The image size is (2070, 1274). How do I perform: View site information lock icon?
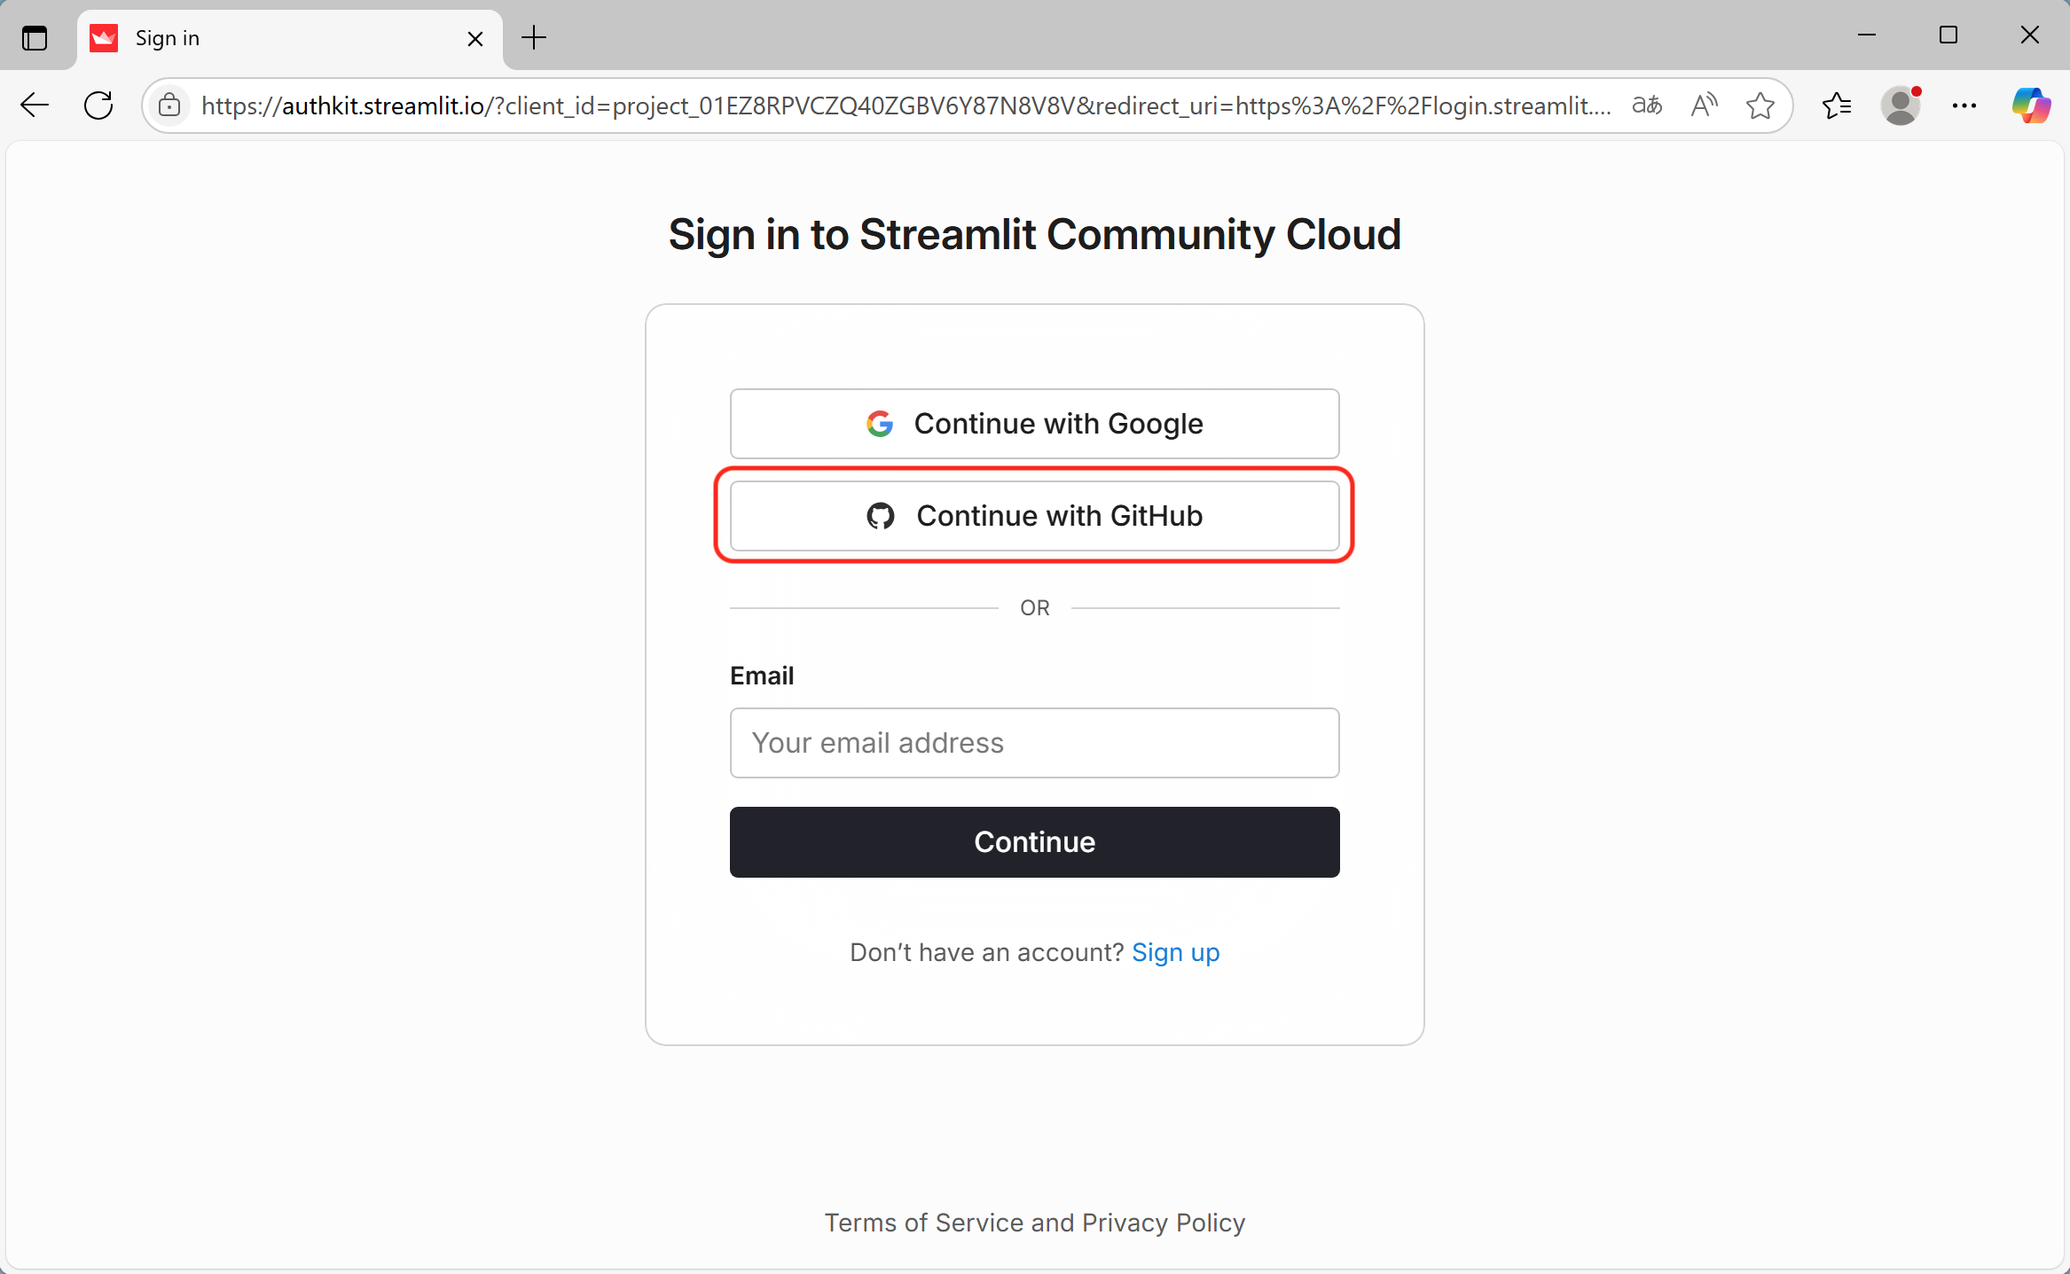[169, 106]
